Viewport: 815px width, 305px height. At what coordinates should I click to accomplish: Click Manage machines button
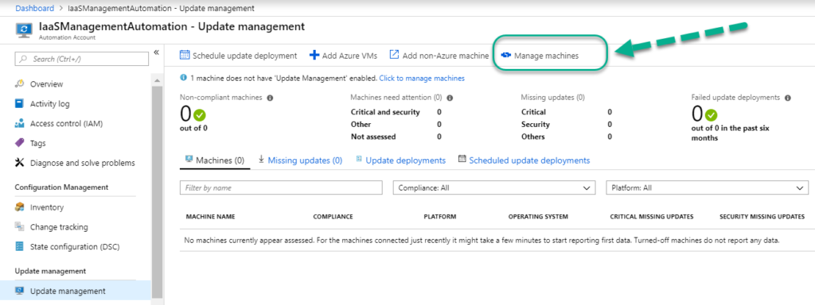point(540,56)
